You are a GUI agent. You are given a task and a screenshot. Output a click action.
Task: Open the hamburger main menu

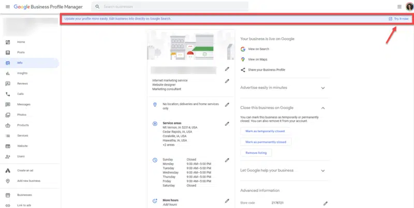(7, 7)
